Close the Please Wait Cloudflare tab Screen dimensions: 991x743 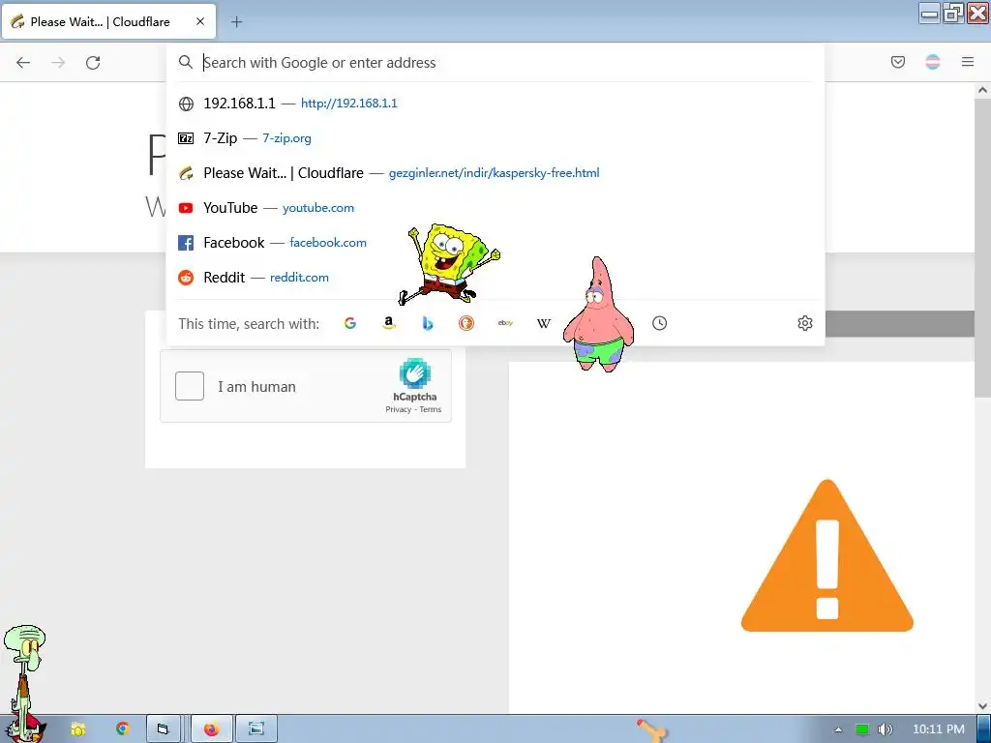pyautogui.click(x=199, y=21)
